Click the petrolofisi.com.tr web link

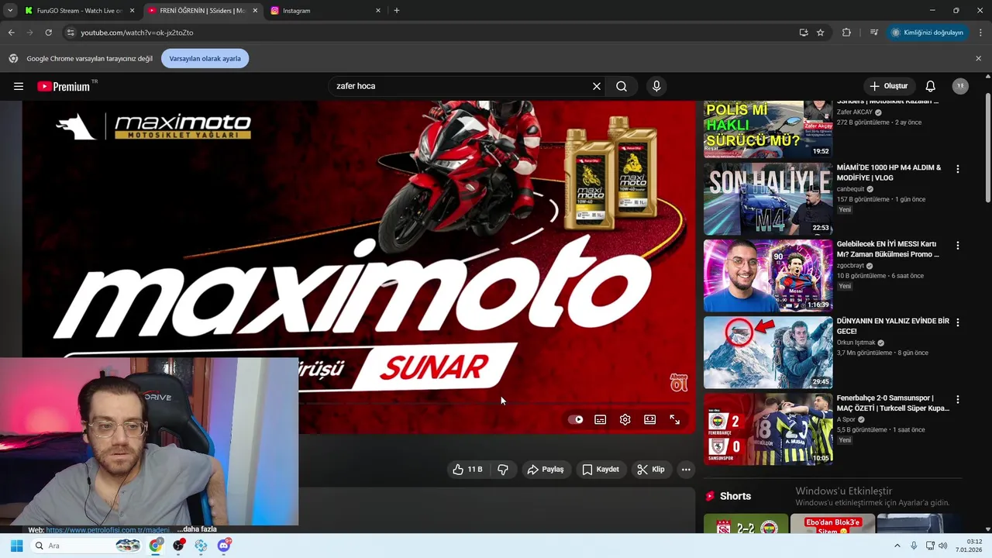click(x=107, y=530)
